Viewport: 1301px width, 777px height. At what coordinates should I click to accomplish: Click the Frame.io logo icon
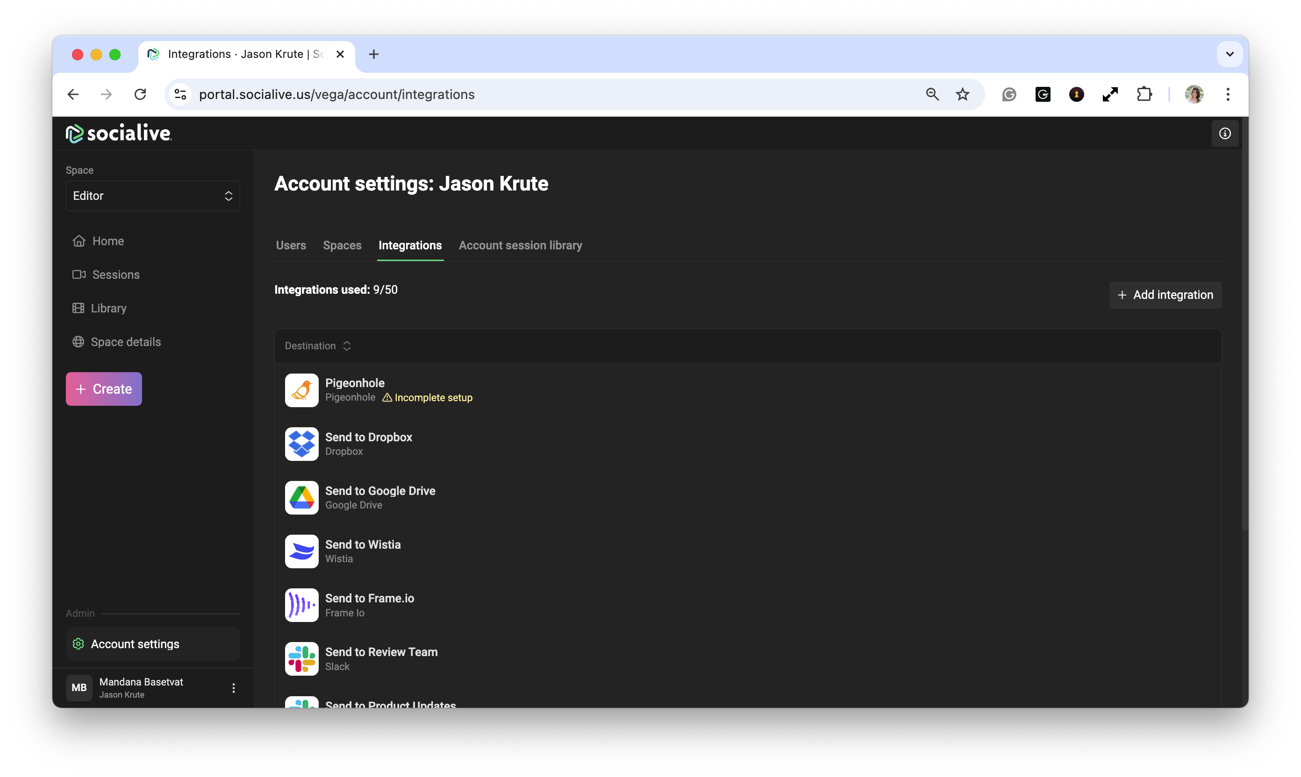click(301, 605)
